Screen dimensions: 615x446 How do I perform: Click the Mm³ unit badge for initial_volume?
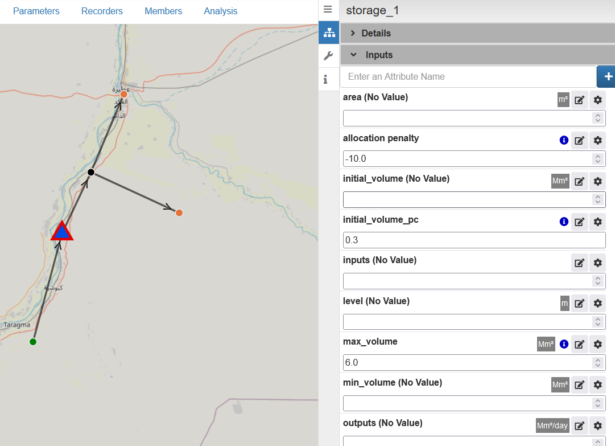pyautogui.click(x=560, y=181)
